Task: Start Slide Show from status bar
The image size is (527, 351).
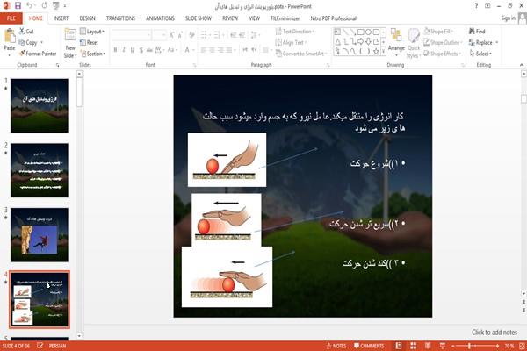Action: pos(443,346)
